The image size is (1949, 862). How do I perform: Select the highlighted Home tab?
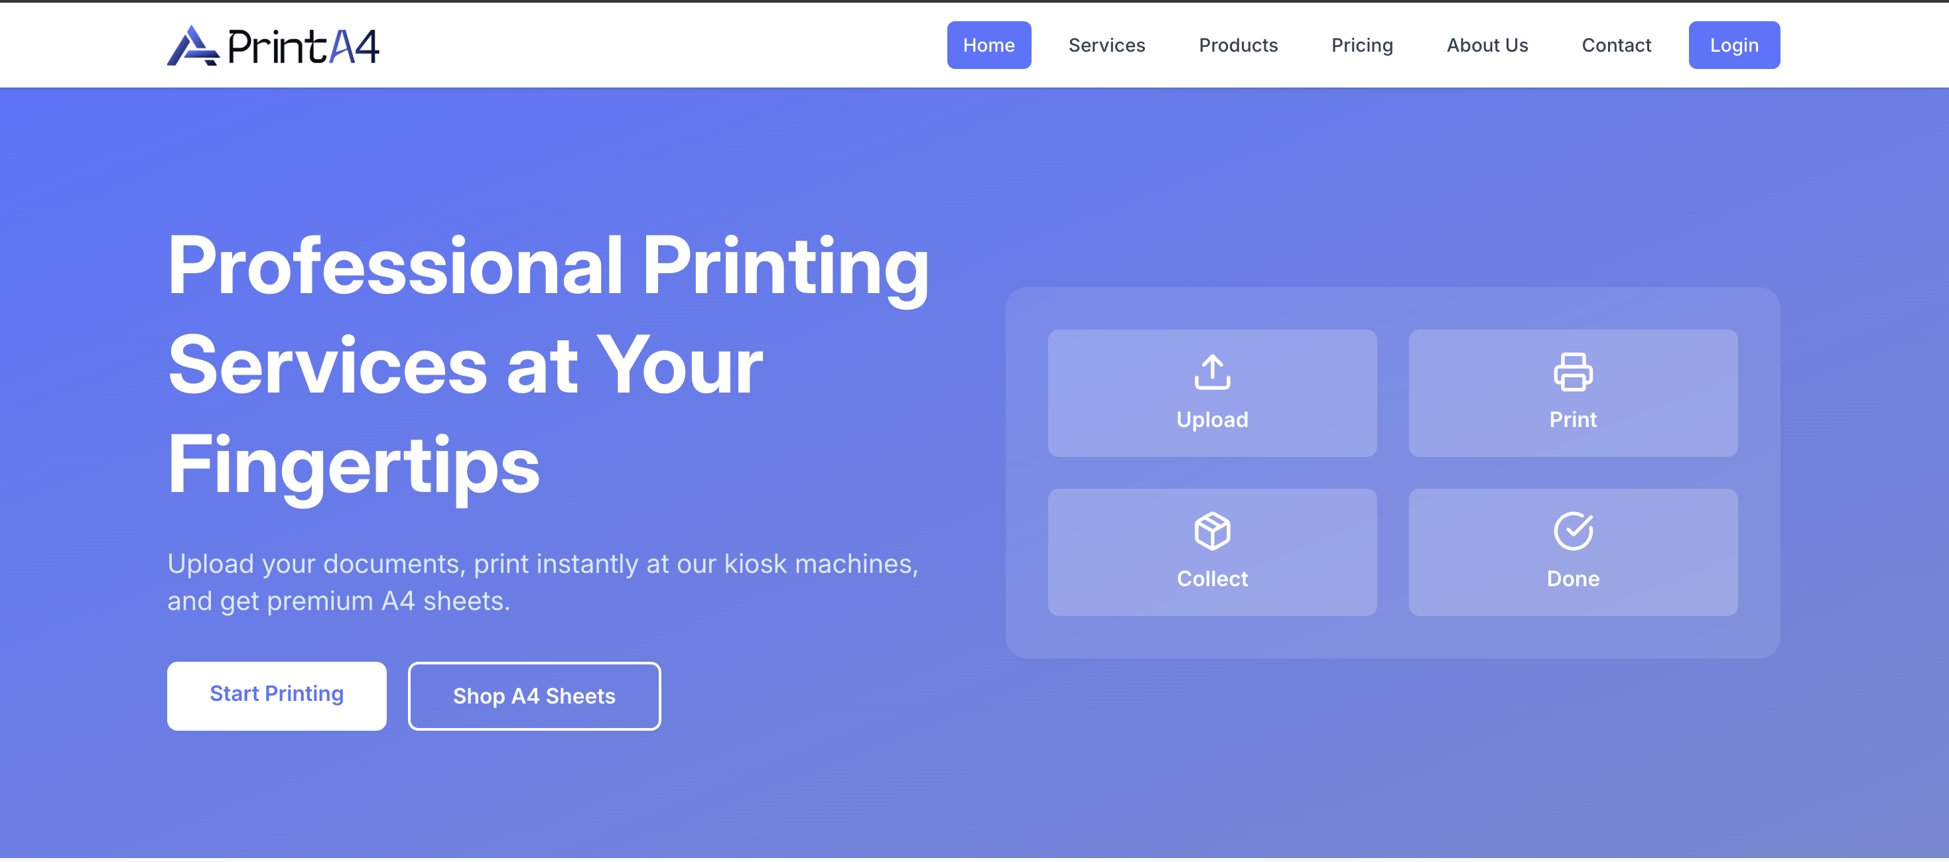pos(989,45)
